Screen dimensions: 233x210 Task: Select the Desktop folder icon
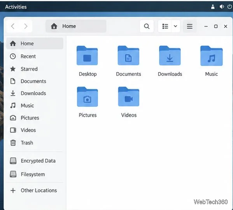87,56
